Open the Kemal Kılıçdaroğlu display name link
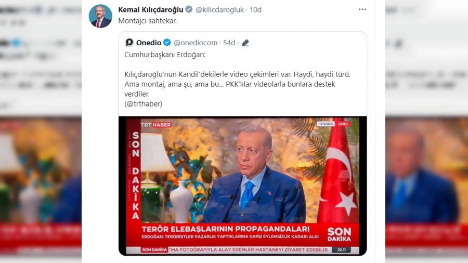Screen dimensions: 468x263 (151, 9)
